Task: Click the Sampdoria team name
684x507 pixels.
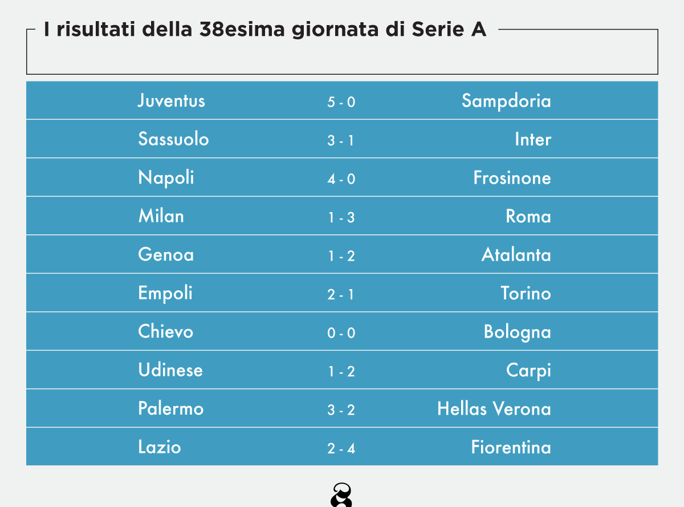Action: (x=506, y=101)
